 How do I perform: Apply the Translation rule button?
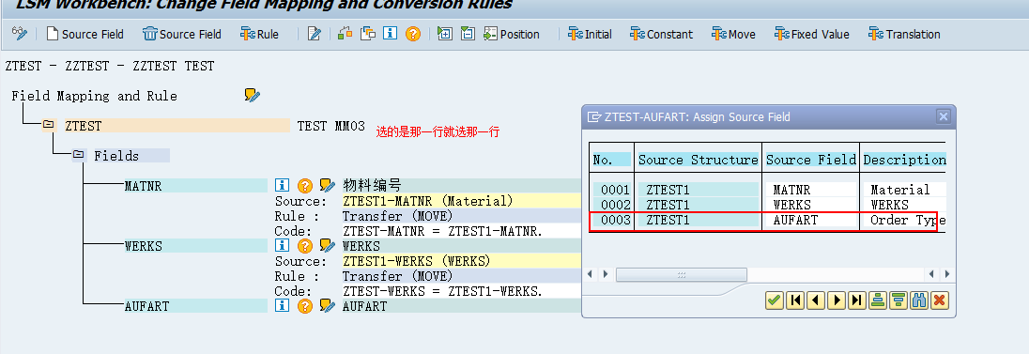coord(903,34)
